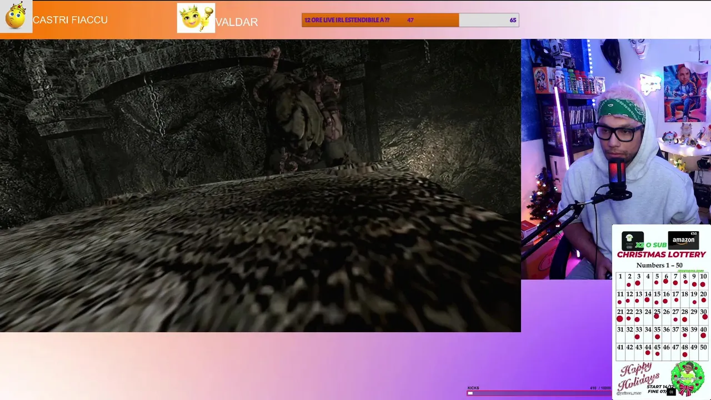Screen dimensions: 711x400
Task: Select lottery cell number 34
Action: [648, 333]
